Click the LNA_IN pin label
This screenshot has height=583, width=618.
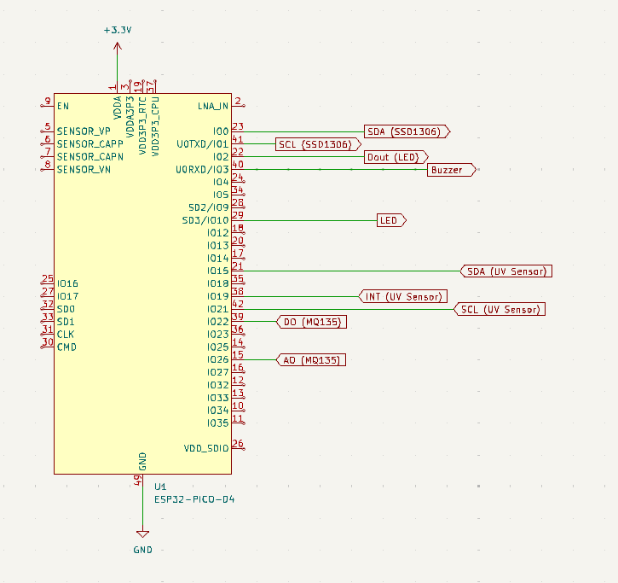[x=213, y=106]
